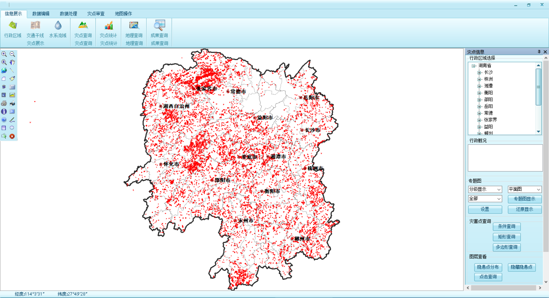Open 成果查询 magnifier document tool
This screenshot has width=549, height=298.
[159, 29]
